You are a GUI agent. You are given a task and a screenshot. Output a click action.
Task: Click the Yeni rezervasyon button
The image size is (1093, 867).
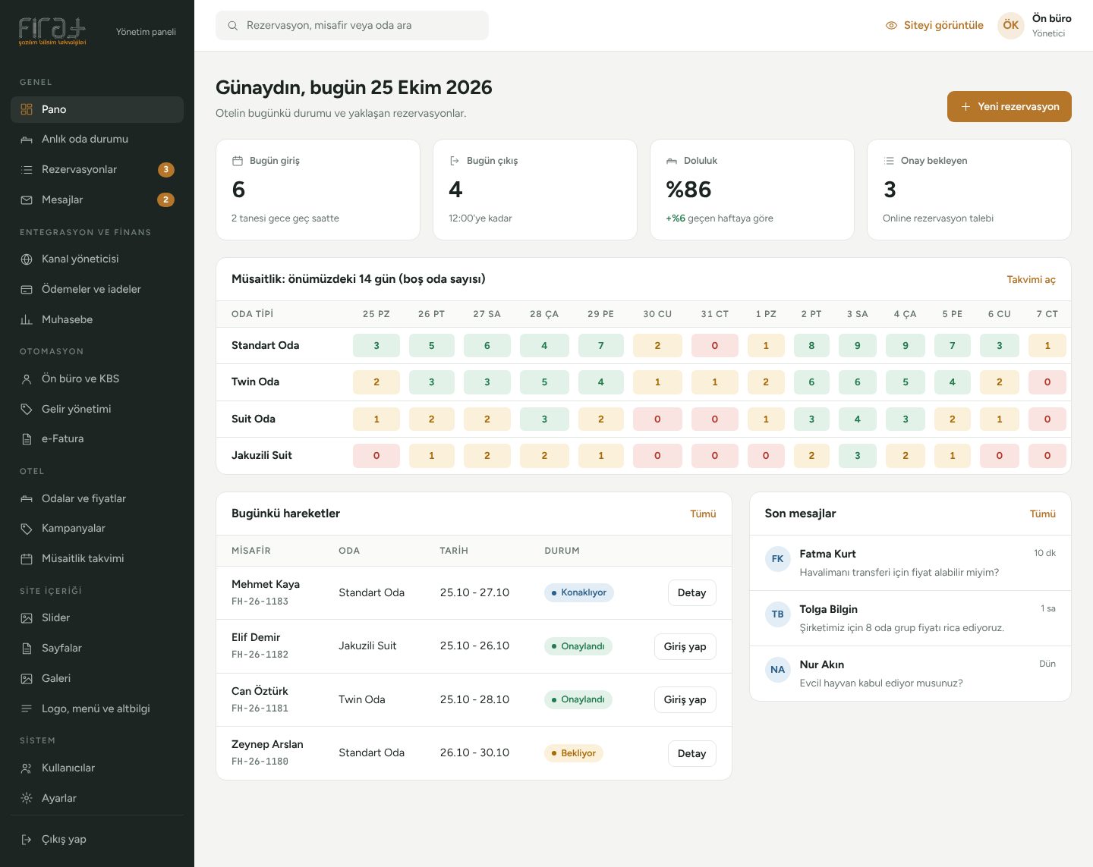tap(1009, 106)
